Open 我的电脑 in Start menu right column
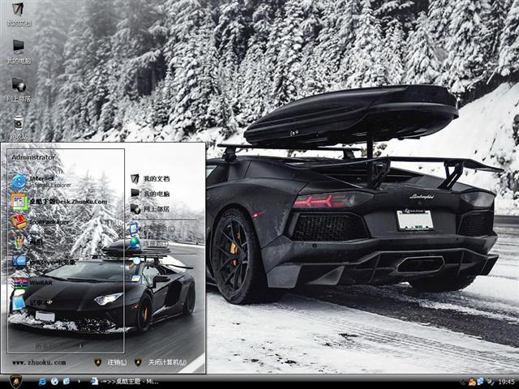 [x=150, y=194]
